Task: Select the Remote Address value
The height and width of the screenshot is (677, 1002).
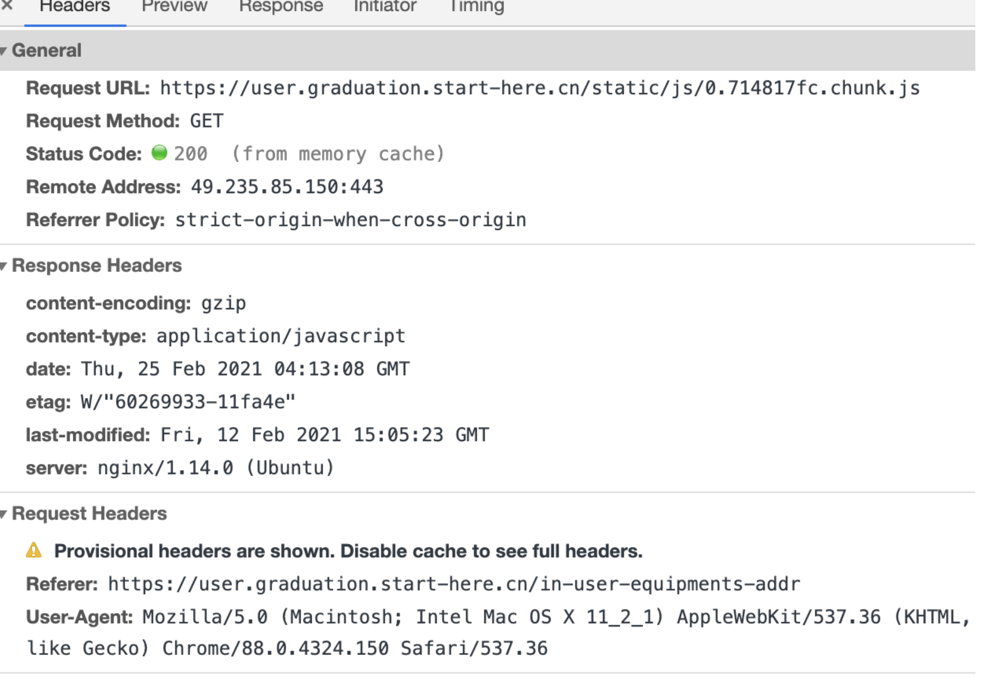Action: tap(287, 187)
